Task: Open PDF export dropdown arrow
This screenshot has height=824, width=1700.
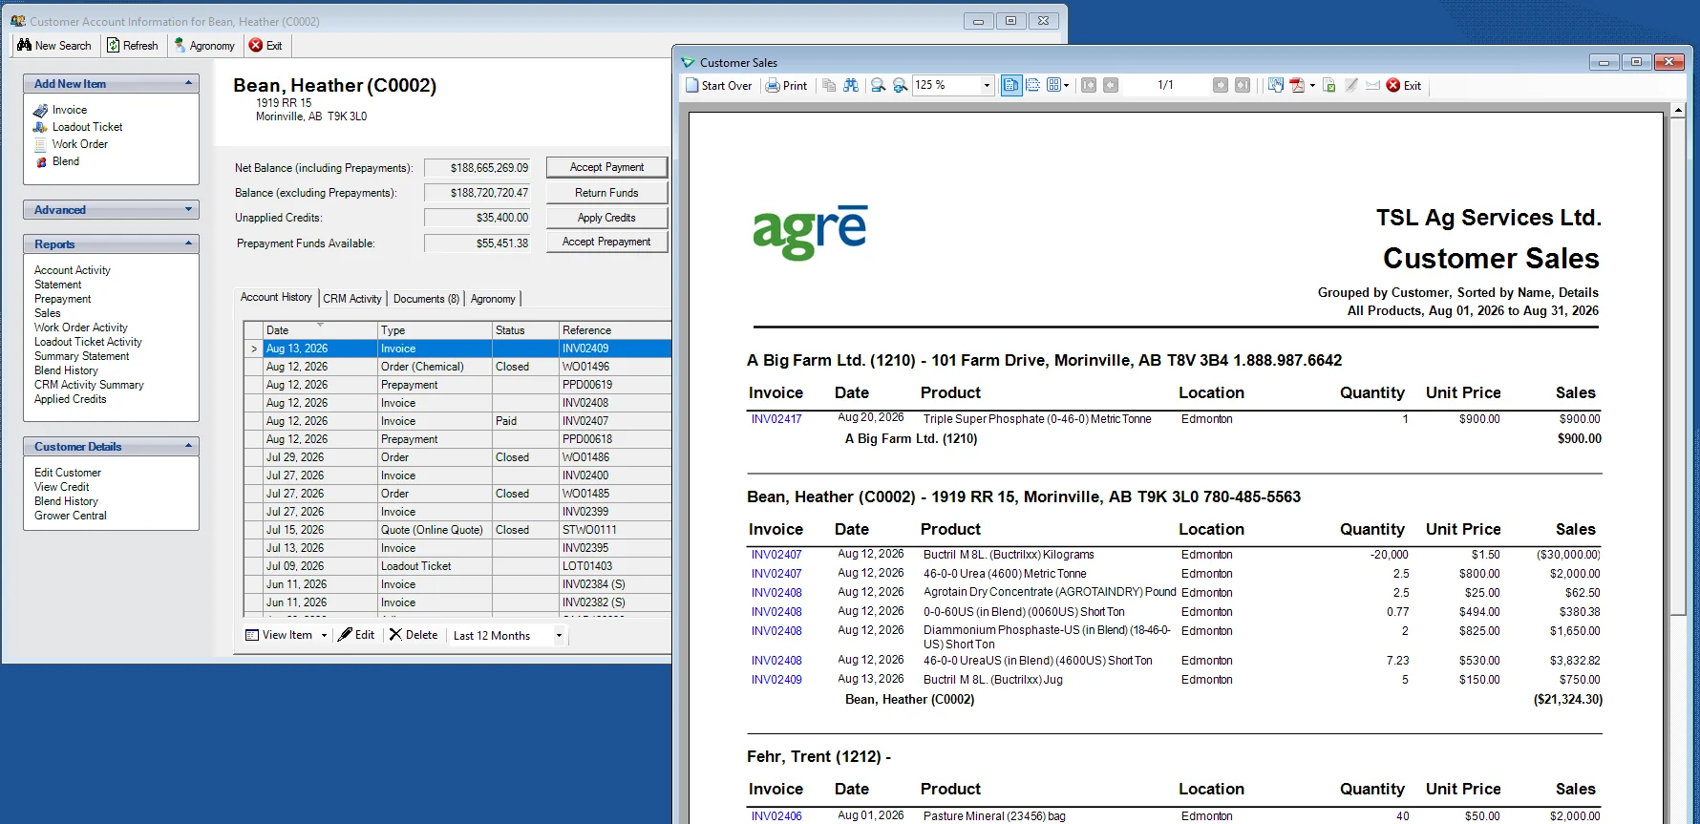Action: pos(1313,86)
